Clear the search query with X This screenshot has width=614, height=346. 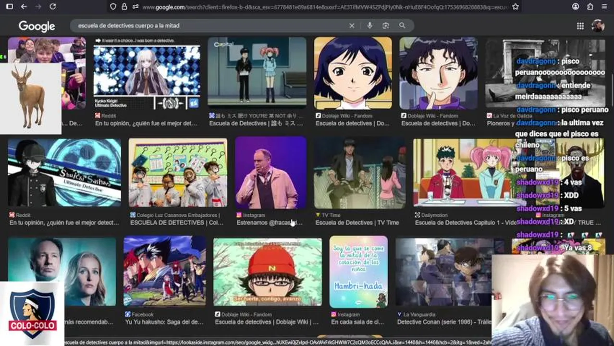(352, 25)
